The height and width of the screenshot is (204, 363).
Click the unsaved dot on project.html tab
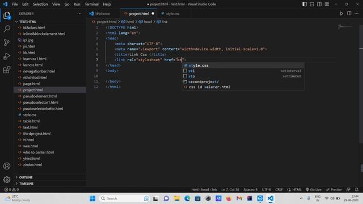pos(153,14)
